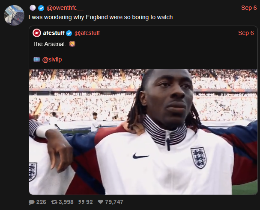
Task: Click the heart icon with 79,747 likes
Action: coord(101,202)
